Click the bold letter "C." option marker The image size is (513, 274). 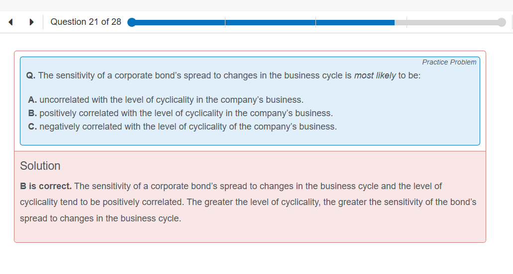click(x=33, y=127)
